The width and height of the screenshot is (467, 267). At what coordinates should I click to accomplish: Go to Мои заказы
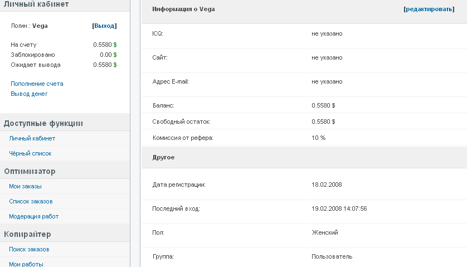(x=26, y=186)
